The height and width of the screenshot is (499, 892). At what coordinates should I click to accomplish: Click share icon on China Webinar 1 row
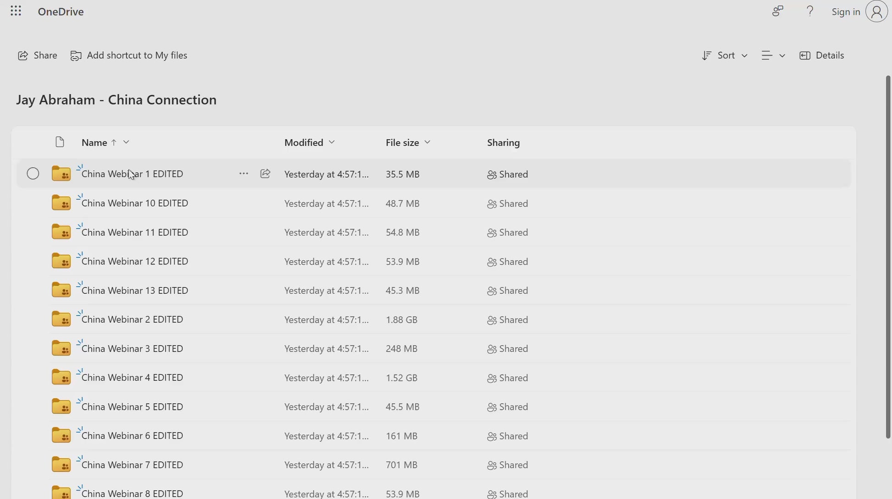tap(265, 174)
